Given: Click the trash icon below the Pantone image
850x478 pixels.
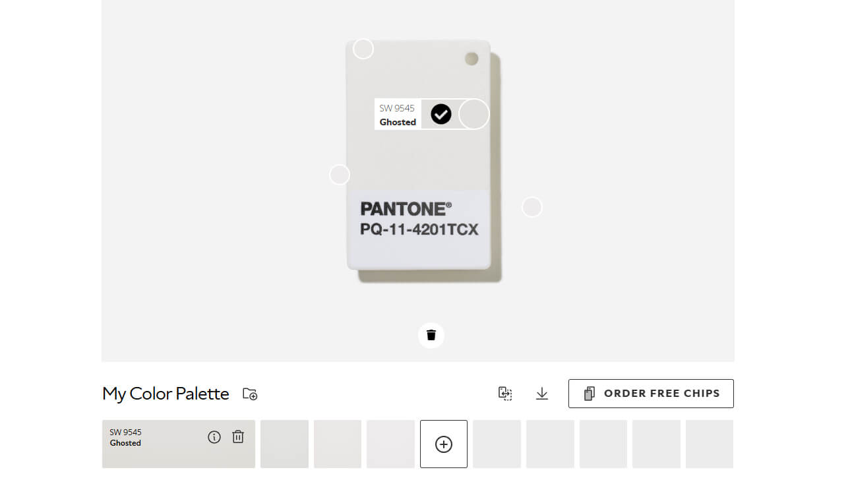Looking at the screenshot, I should (431, 335).
